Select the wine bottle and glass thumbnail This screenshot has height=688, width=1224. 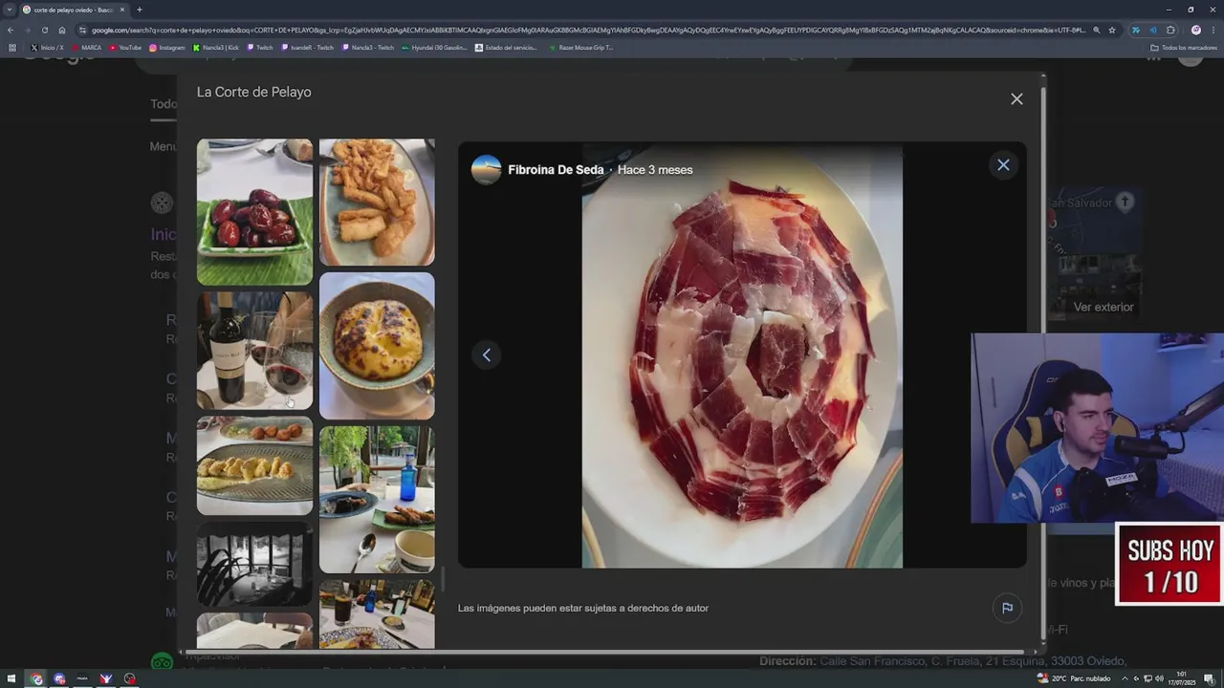(254, 351)
